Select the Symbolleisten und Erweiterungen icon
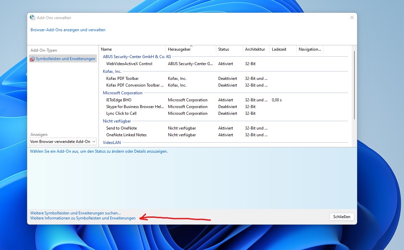The image size is (404, 250). [32, 59]
